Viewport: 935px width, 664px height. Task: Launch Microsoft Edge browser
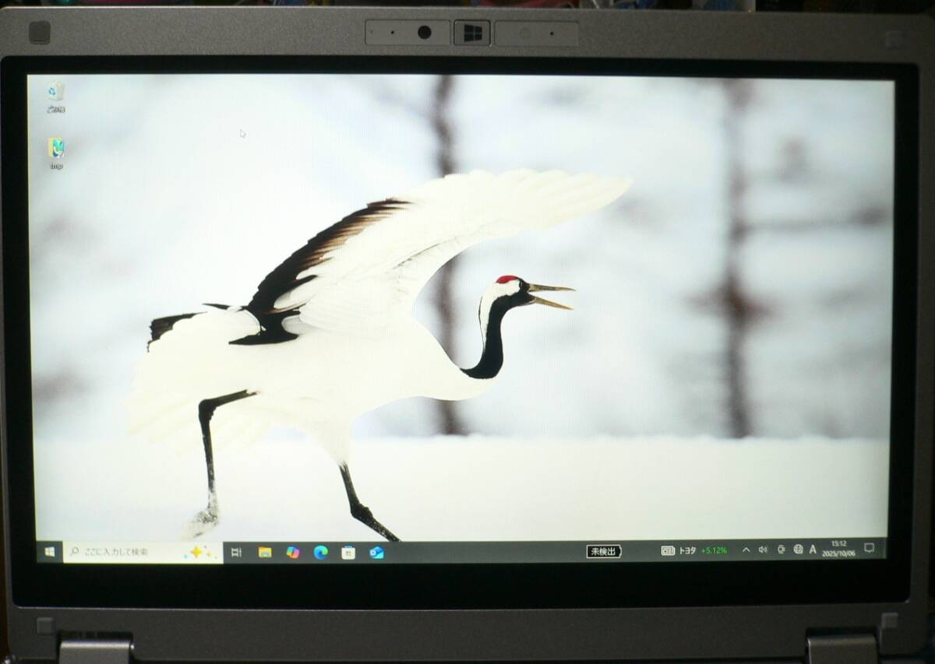[320, 552]
